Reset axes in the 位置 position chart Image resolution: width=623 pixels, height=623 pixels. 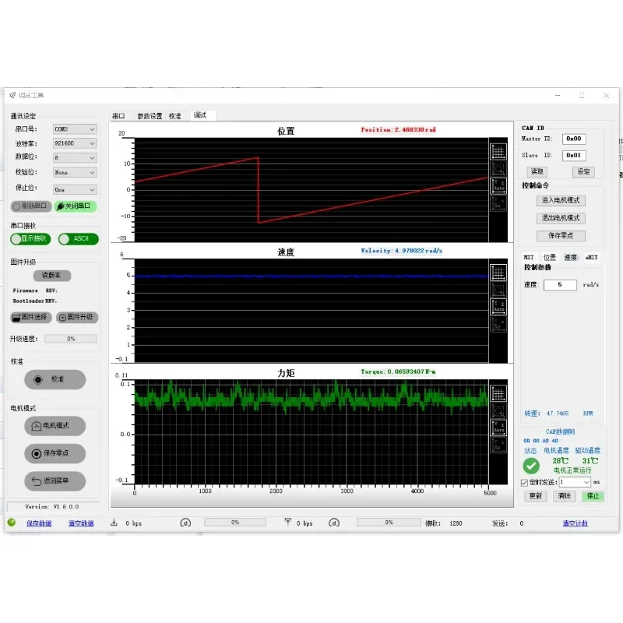(x=498, y=202)
